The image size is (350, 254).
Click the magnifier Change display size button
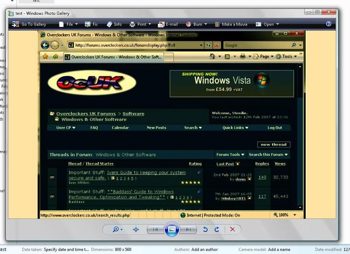(x=117, y=229)
